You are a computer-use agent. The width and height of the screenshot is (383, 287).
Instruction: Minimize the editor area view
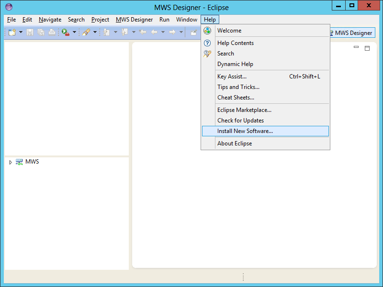356,47
